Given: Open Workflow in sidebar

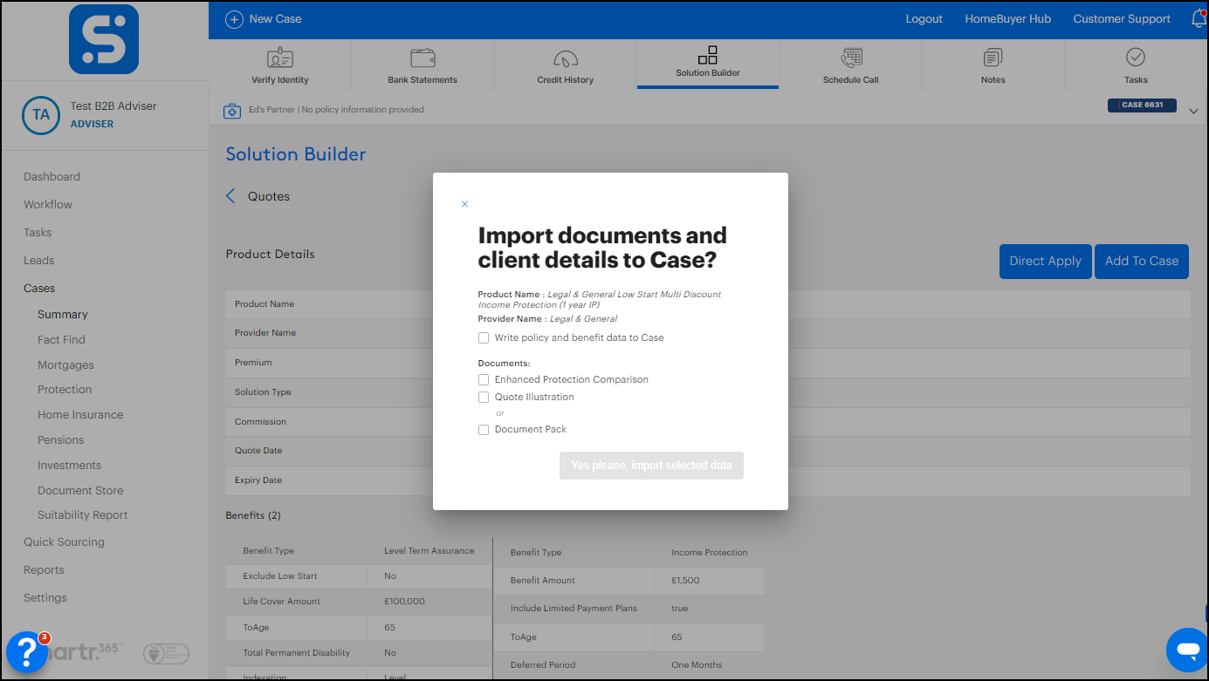Looking at the screenshot, I should click(x=48, y=205).
